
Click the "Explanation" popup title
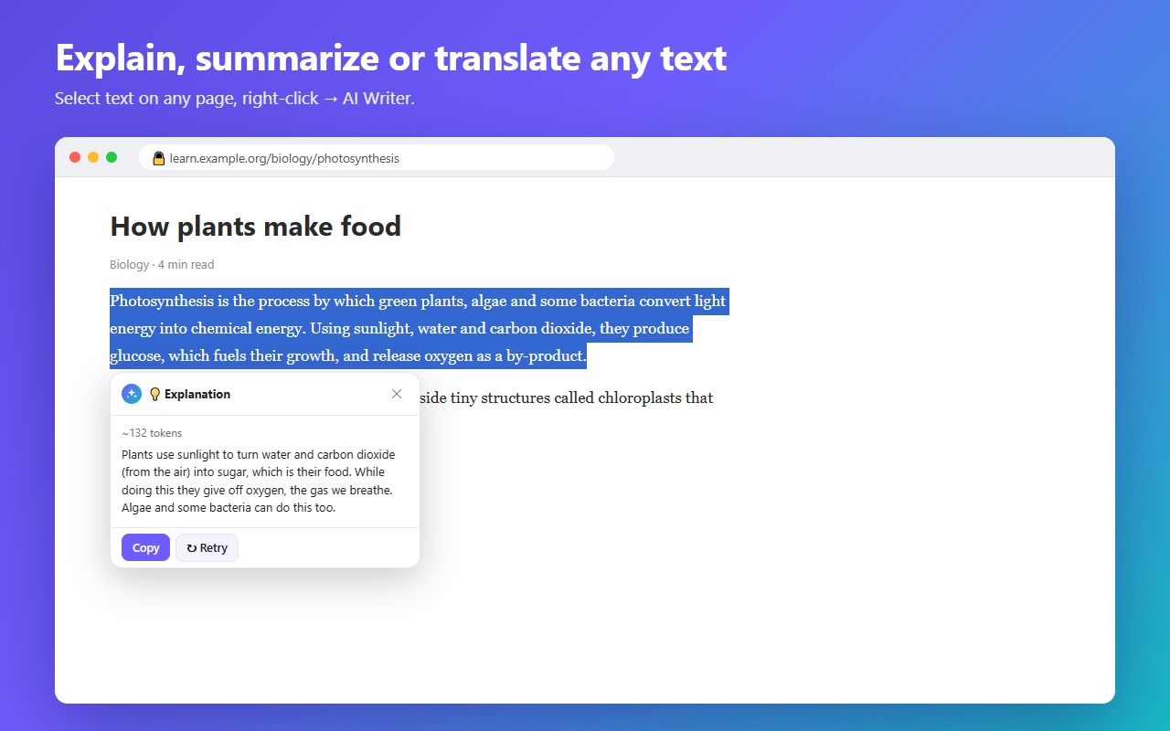[197, 395]
